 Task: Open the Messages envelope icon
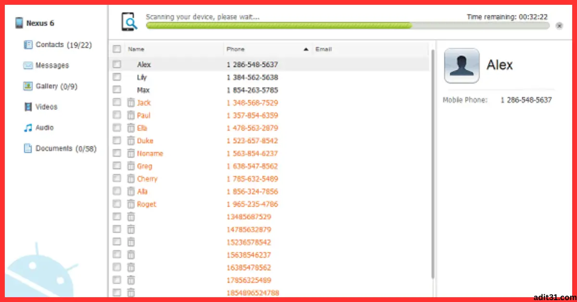pos(28,65)
